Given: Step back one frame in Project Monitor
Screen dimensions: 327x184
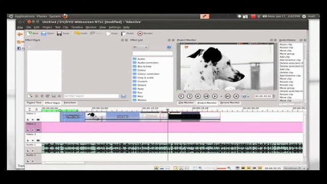Looking at the screenshot, I should pos(206,96).
